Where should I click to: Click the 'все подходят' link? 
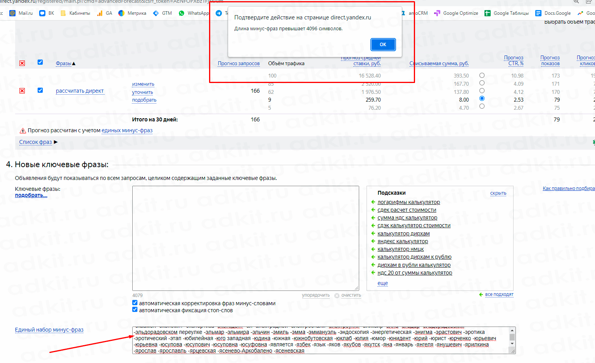(x=499, y=295)
